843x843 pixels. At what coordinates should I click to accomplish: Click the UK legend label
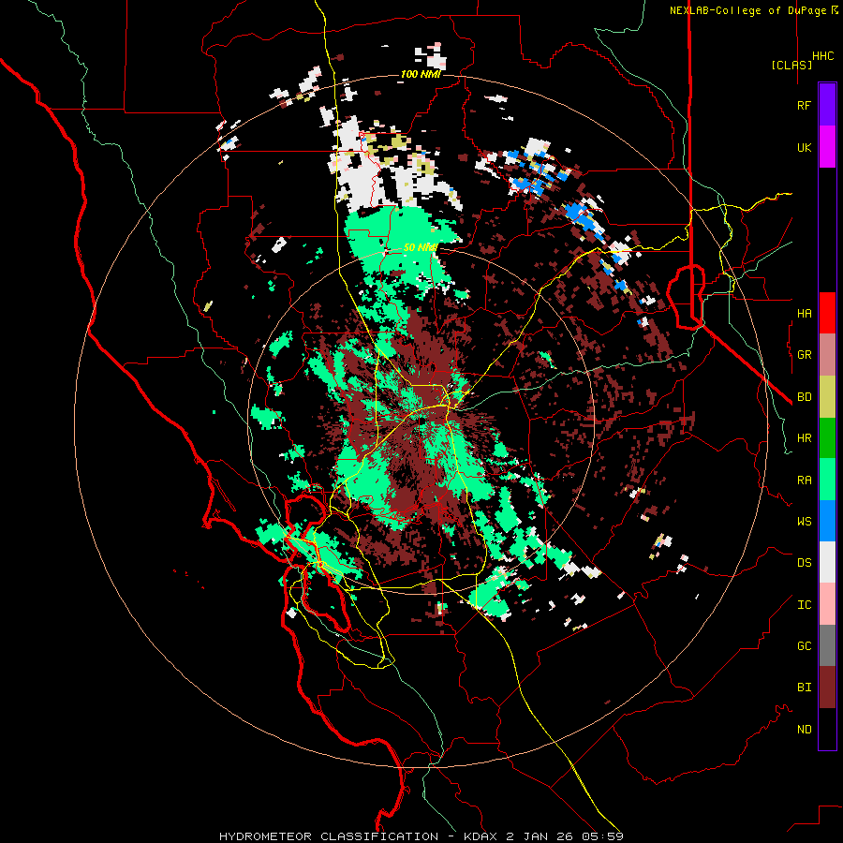[804, 148]
